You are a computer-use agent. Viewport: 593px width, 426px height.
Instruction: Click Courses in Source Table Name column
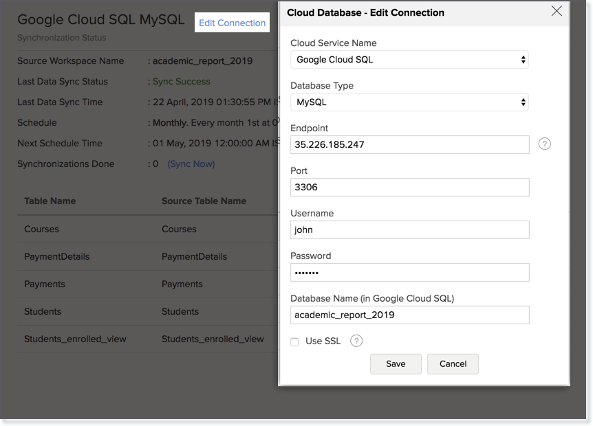point(180,229)
